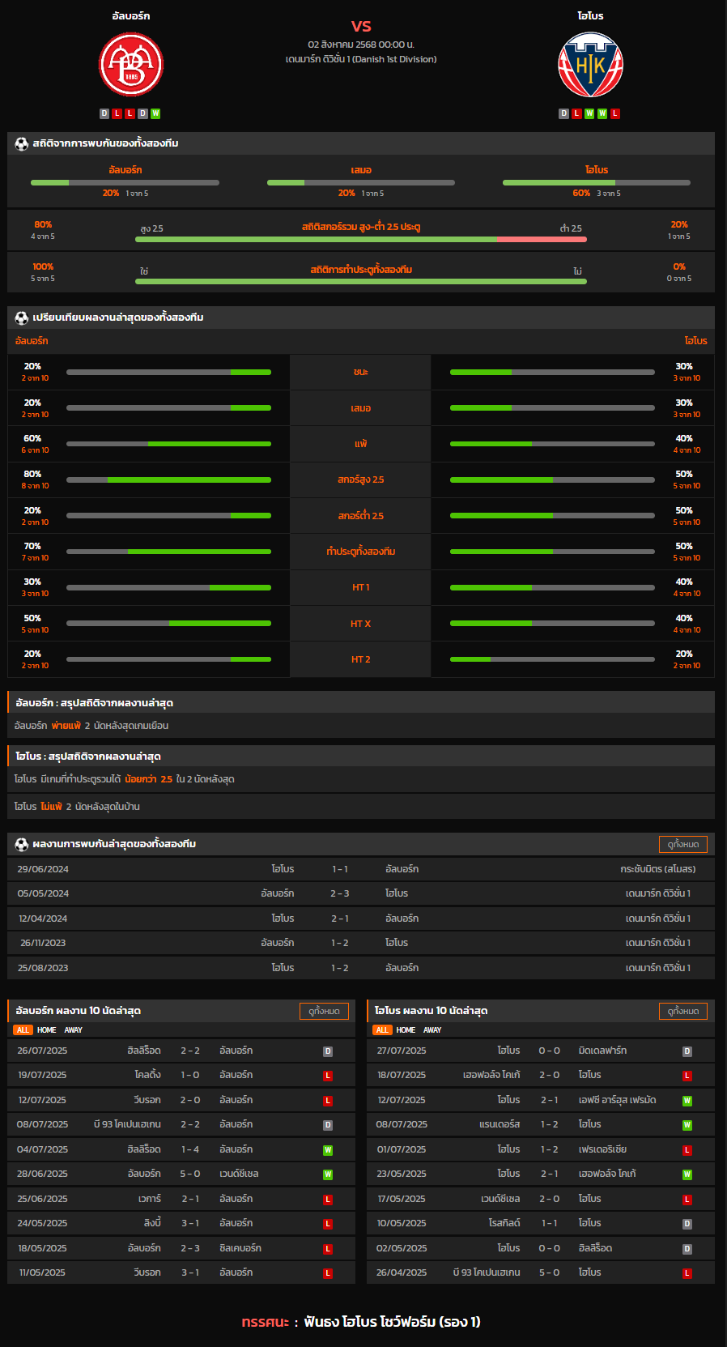The width and height of the screenshot is (727, 1347).
Task: Click L result badge on 26/04/2025 row
Action: point(687,1273)
